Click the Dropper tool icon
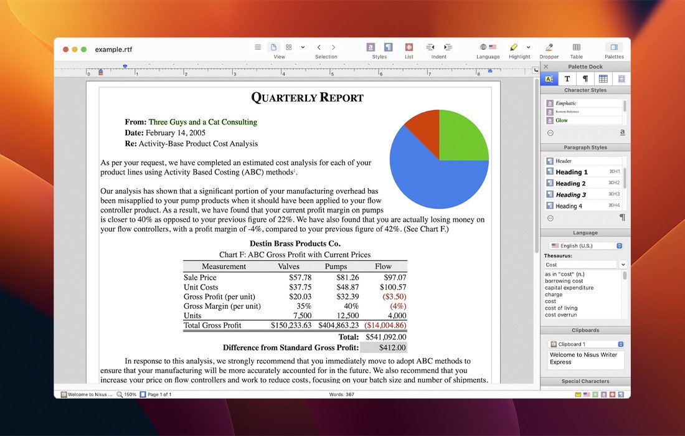 (549, 47)
